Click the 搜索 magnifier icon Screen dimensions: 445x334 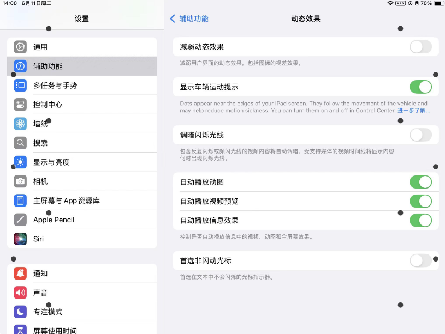[x=20, y=143]
